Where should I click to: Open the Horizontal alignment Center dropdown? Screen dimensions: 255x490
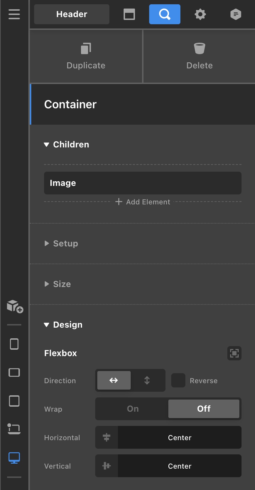(179, 437)
